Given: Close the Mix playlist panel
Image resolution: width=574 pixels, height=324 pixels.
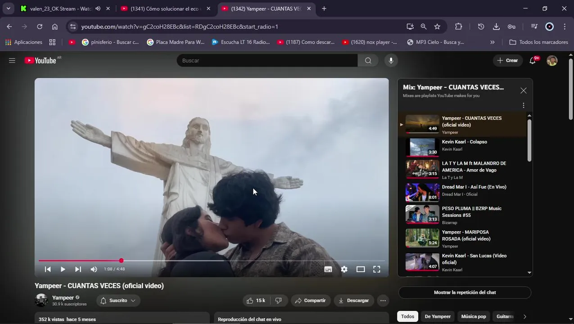Looking at the screenshot, I should point(523,90).
